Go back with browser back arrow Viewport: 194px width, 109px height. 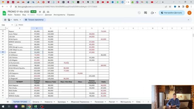(x=3, y=7)
